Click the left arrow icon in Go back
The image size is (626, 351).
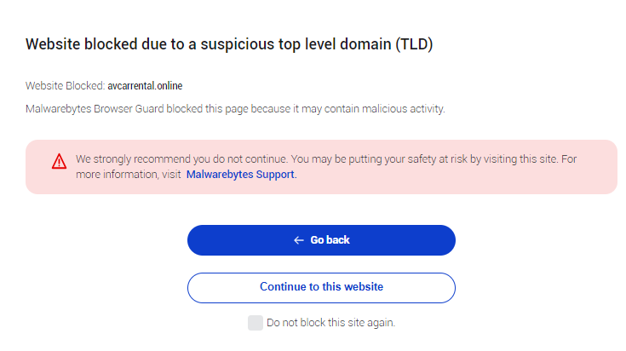pyautogui.click(x=299, y=240)
